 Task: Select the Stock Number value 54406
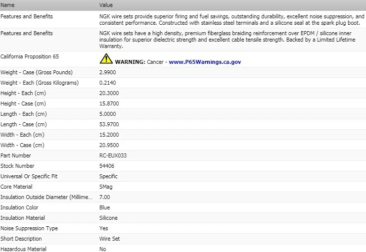coord(107,166)
